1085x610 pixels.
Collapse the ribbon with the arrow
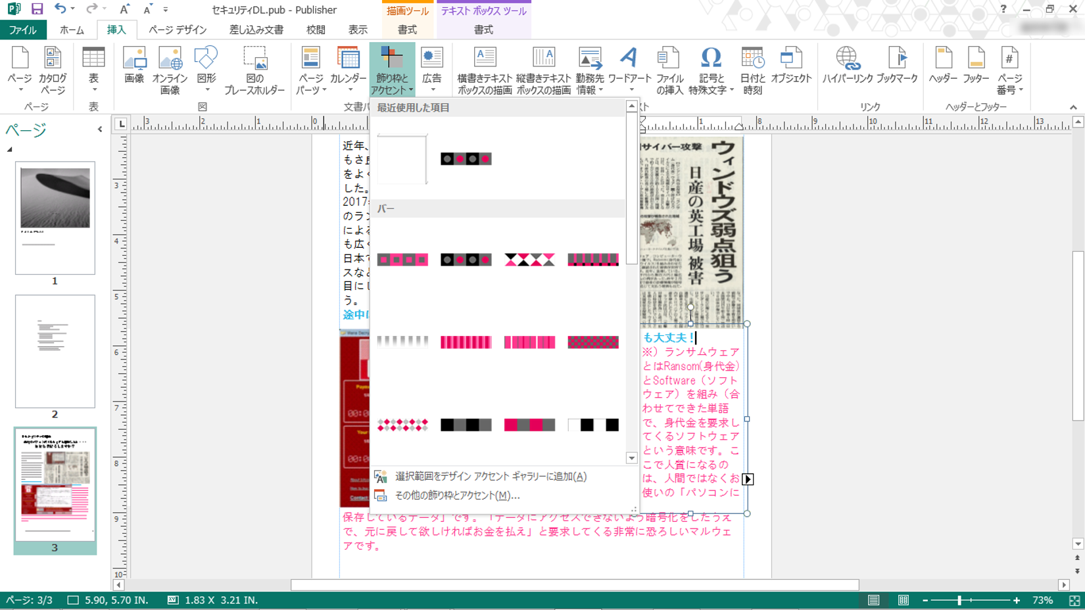[1073, 107]
